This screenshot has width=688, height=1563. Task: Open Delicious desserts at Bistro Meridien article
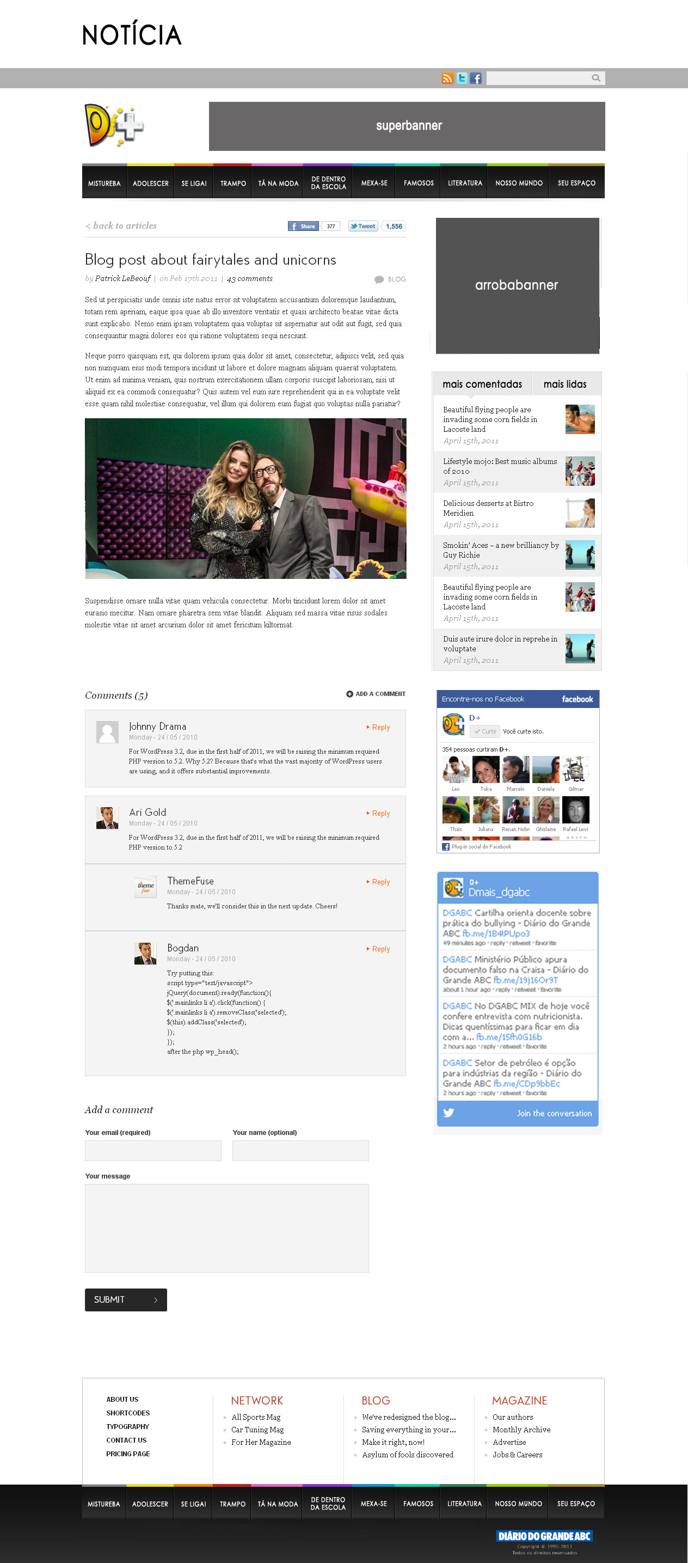point(489,508)
